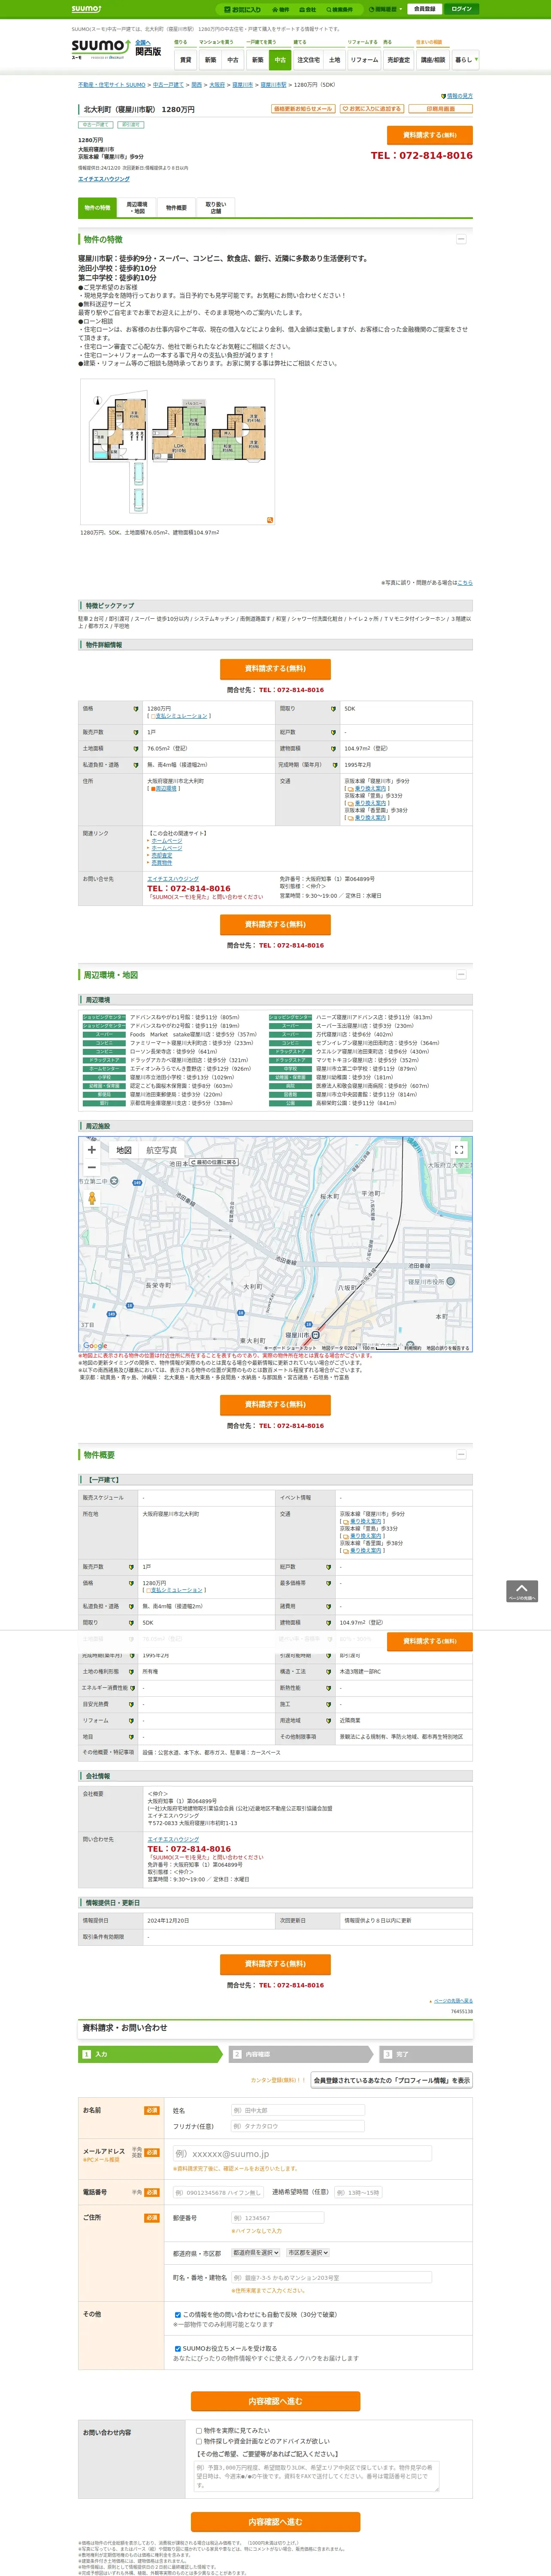Switch to 取り扱い店舗 tab
This screenshot has width=551, height=2576.
click(x=216, y=208)
